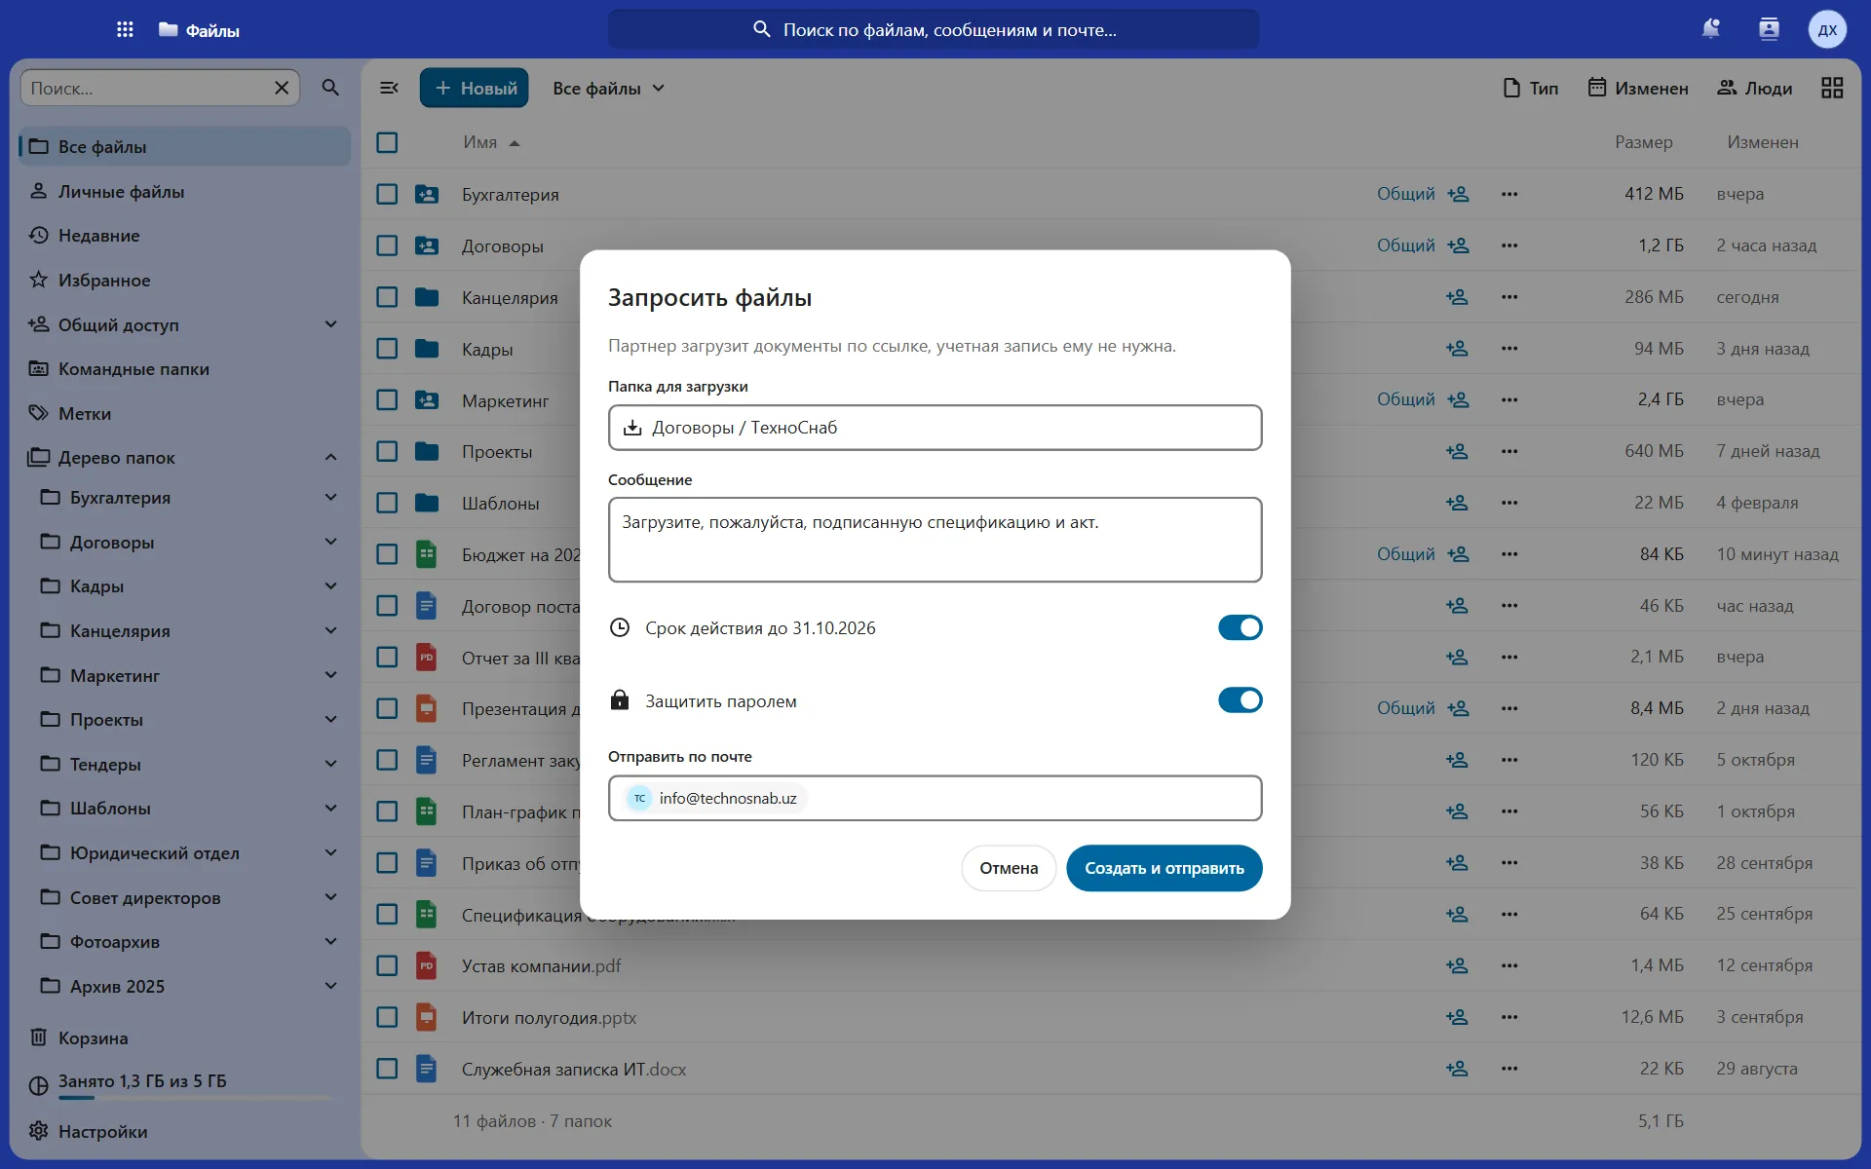Open Личные файлы in sidebar
1871x1169 pixels.
coord(185,191)
